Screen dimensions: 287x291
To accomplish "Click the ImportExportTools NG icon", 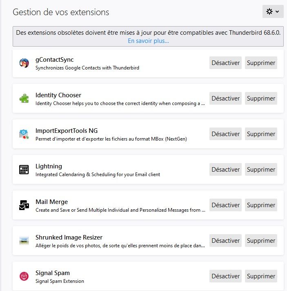I will [x=24, y=134].
